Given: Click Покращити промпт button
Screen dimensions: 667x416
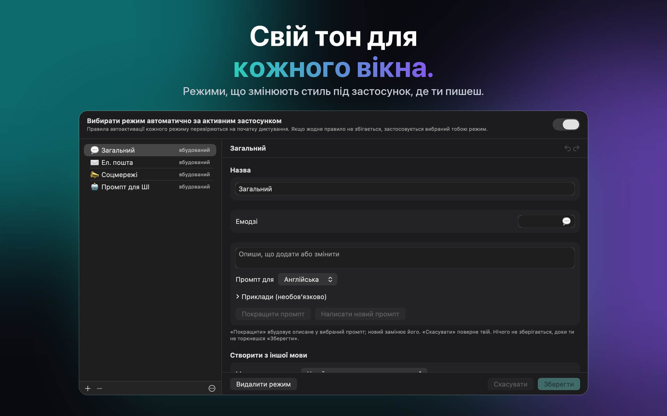Looking at the screenshot, I should pos(273,314).
